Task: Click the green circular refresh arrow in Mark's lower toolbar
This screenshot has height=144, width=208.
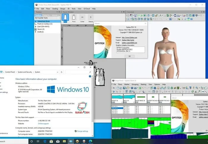Action: (x=193, y=92)
